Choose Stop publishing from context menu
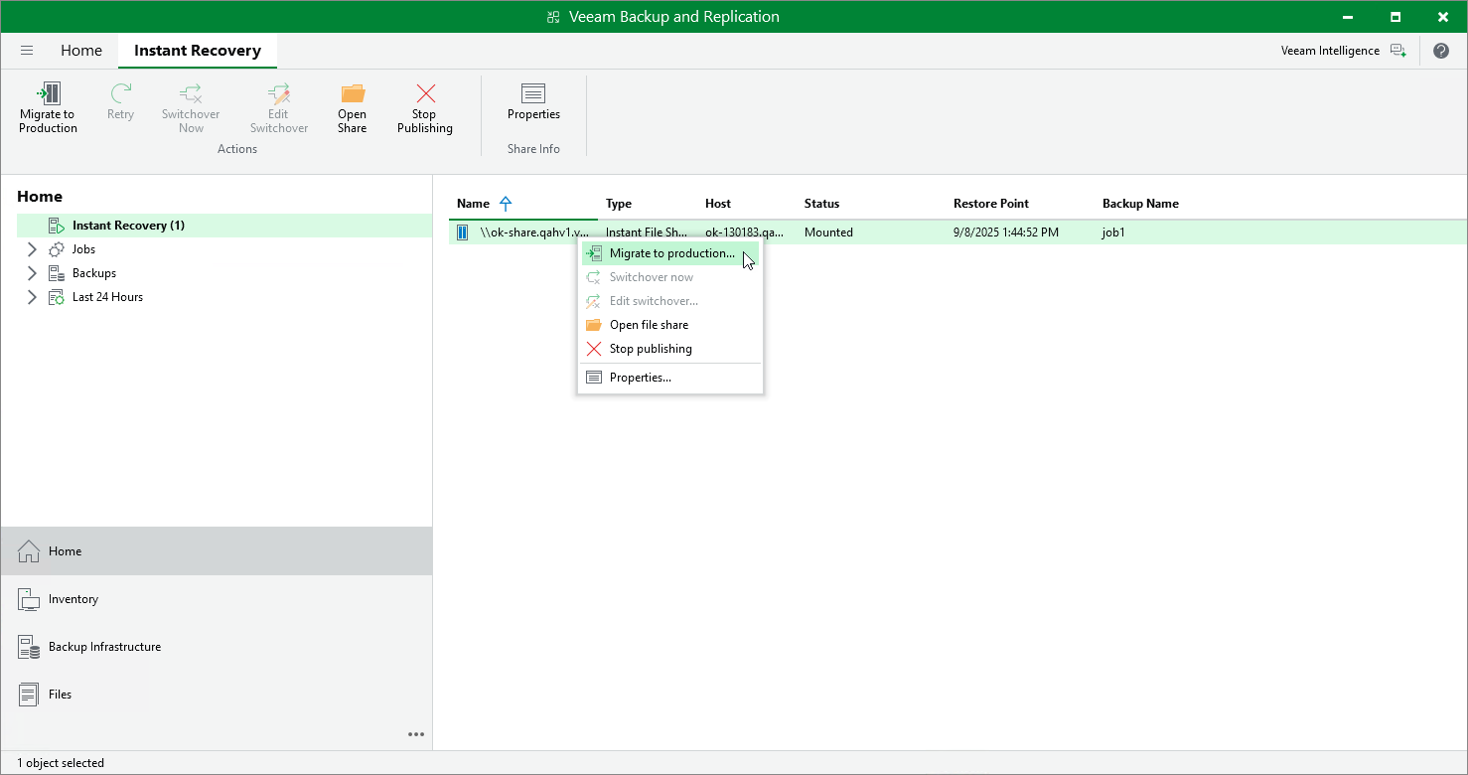This screenshot has height=775, width=1468. (670, 349)
